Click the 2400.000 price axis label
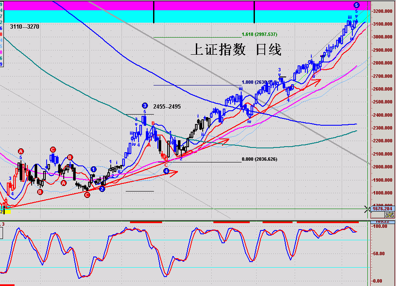Screen dimensions: 396x286 (382, 115)
